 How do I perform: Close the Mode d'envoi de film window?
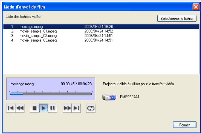tap(196, 7)
